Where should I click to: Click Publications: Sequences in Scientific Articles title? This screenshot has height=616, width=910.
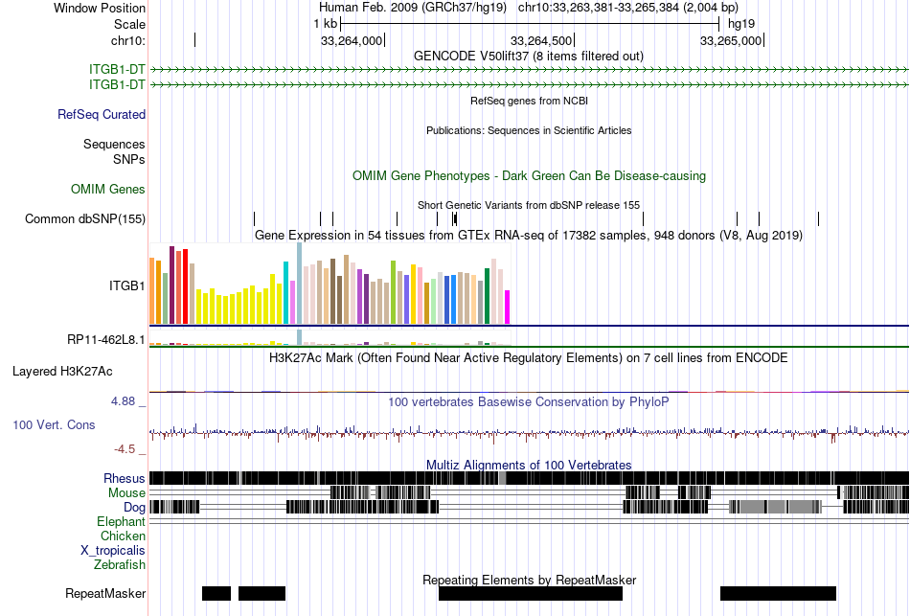529,130
